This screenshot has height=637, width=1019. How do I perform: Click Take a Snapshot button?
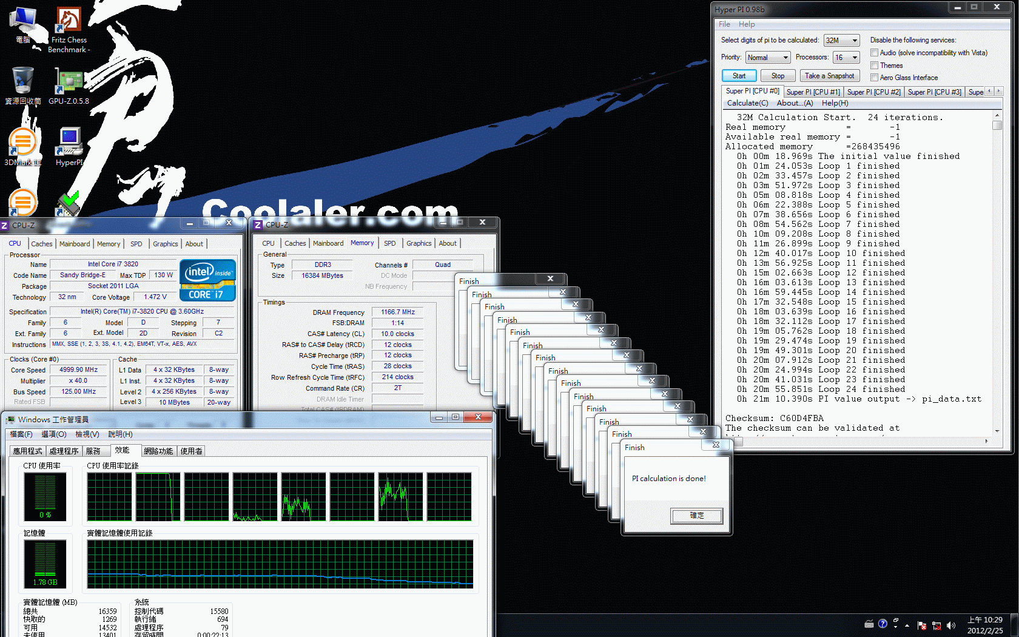coord(829,76)
